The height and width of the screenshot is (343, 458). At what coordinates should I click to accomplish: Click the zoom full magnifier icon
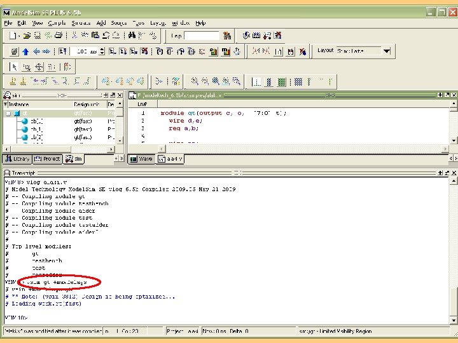pyautogui.click(x=216, y=81)
